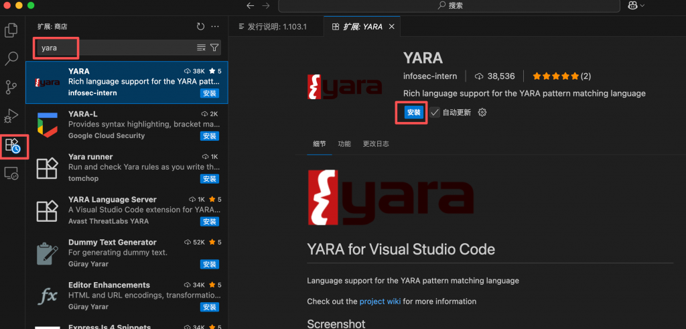Open the Search view in activity bar
686x329 pixels.
click(x=11, y=59)
